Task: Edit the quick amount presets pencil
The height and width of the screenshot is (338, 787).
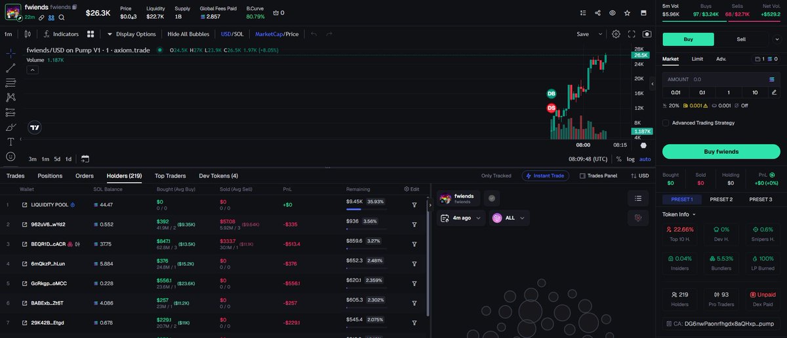Action: click(775, 92)
